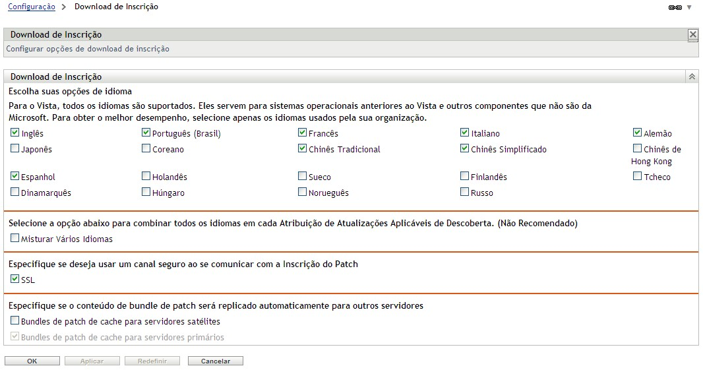Viewport: 703px width, 370px height.
Task: Uncheck Português (Brasil) checkbox
Action: click(x=146, y=133)
